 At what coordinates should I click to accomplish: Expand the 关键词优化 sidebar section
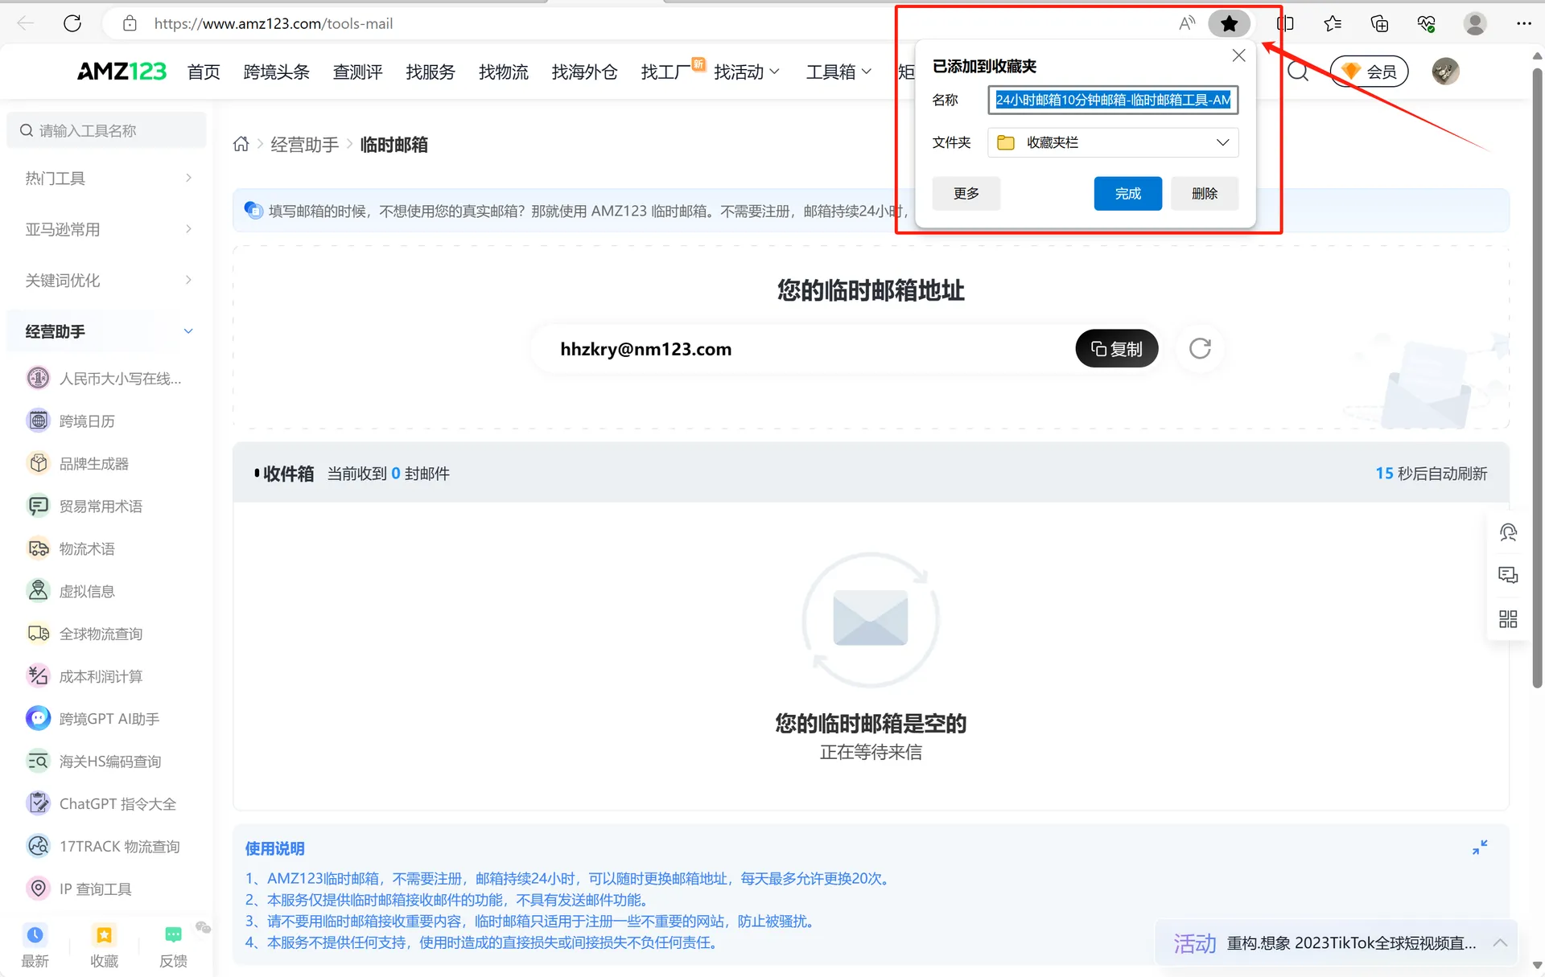coord(109,280)
